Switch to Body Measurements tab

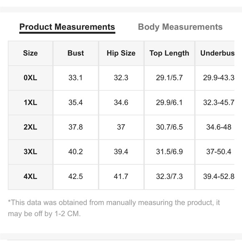pos(180,27)
